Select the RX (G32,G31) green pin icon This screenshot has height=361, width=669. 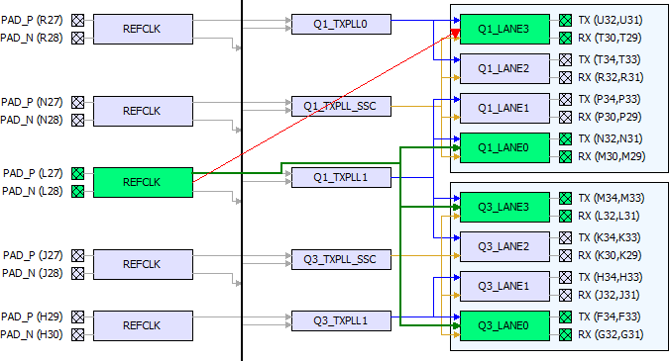pos(565,334)
